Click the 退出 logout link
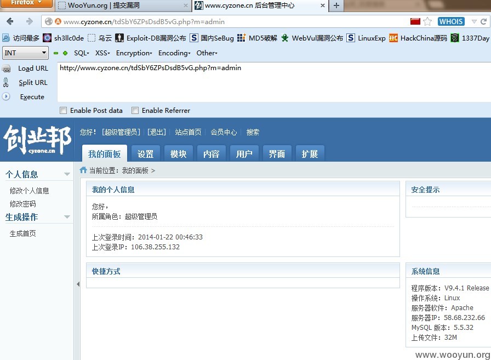Image resolution: width=491 pixels, height=360 pixels. 157,132
